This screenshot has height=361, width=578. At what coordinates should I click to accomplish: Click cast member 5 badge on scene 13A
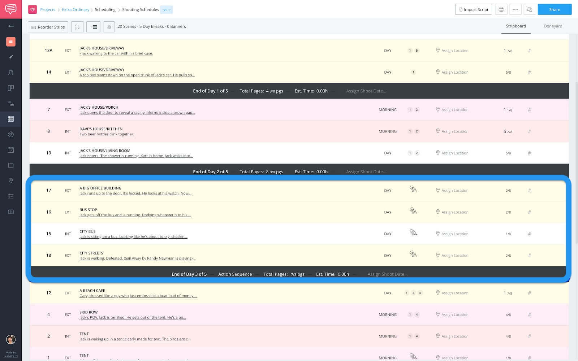417,51
